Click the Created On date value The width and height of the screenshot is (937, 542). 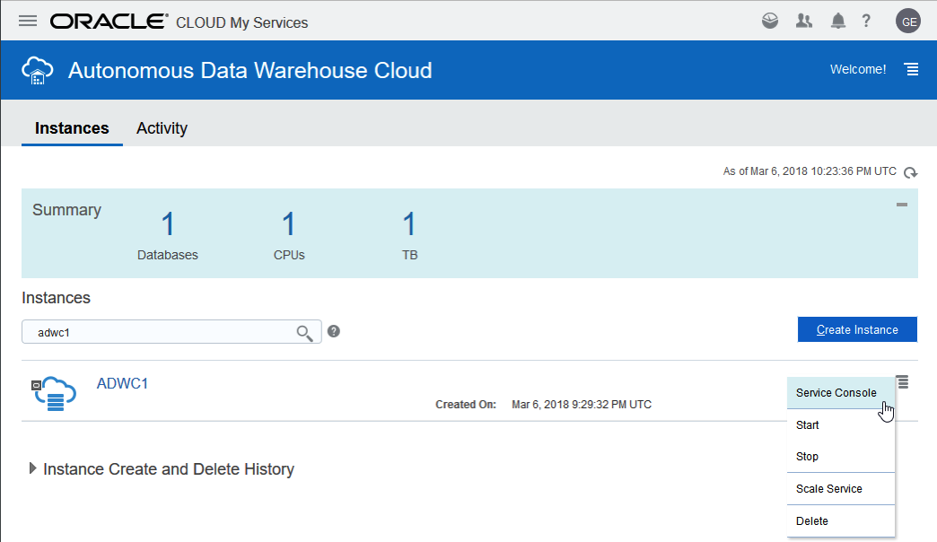coord(582,405)
